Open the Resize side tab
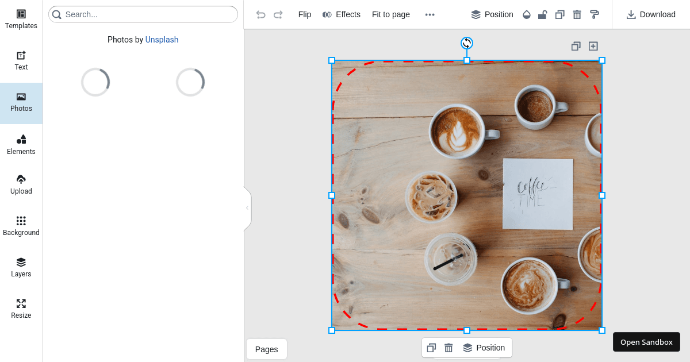This screenshot has width=690, height=362. [x=21, y=309]
